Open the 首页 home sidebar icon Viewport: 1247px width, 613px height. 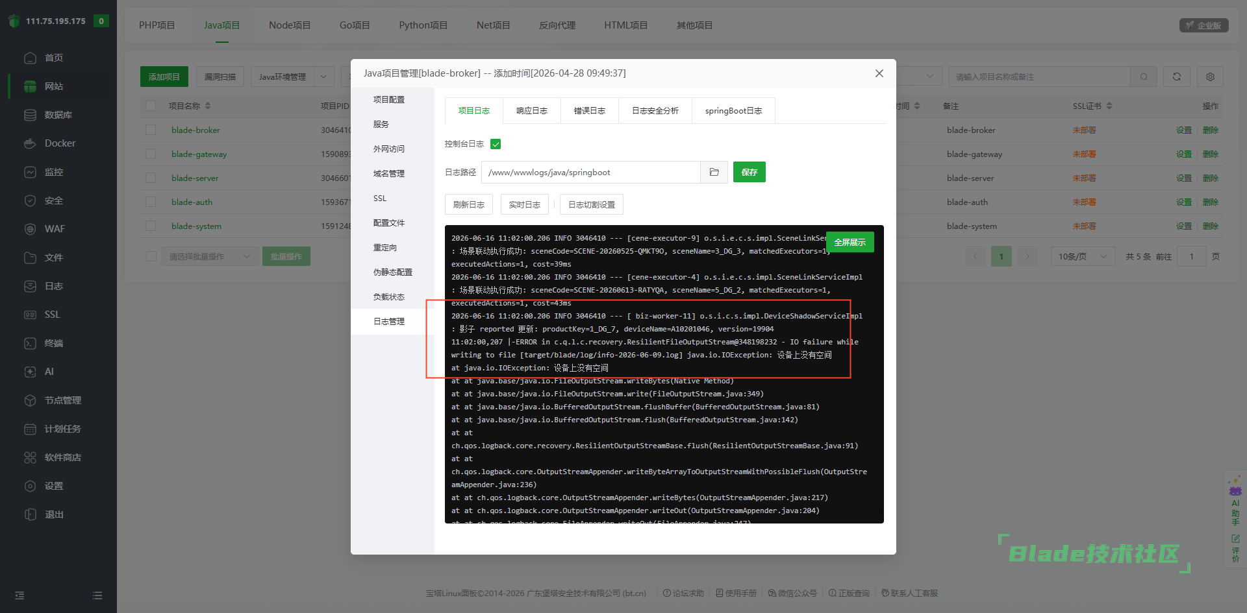[30, 58]
